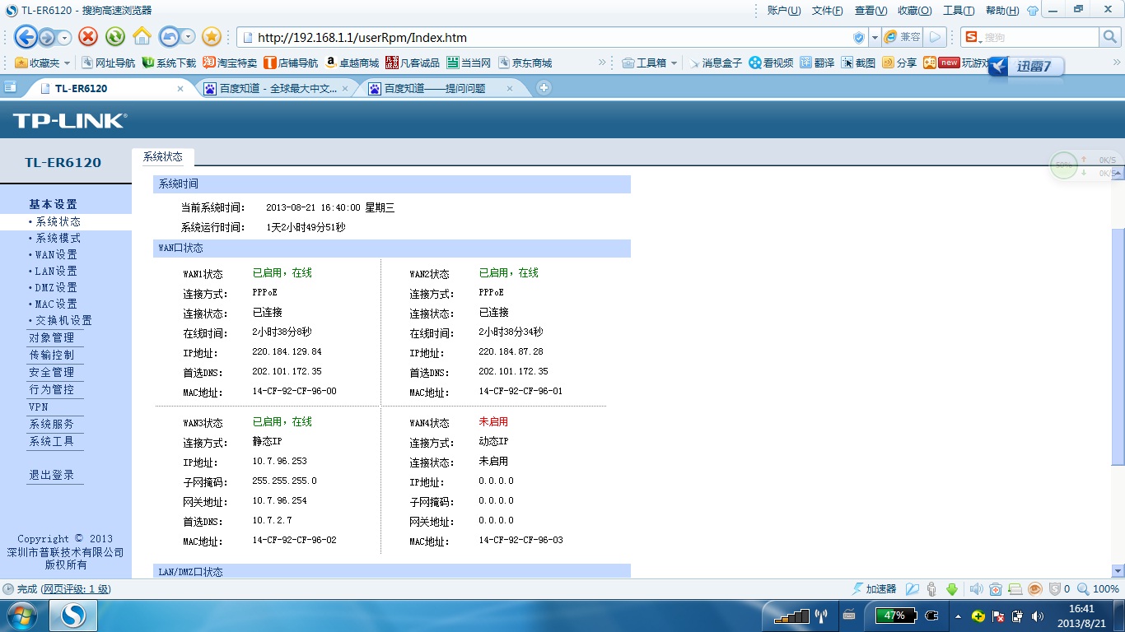Open dropdown next to undo-close-tab icon
Screen dimensions: 1125x632
(189, 37)
